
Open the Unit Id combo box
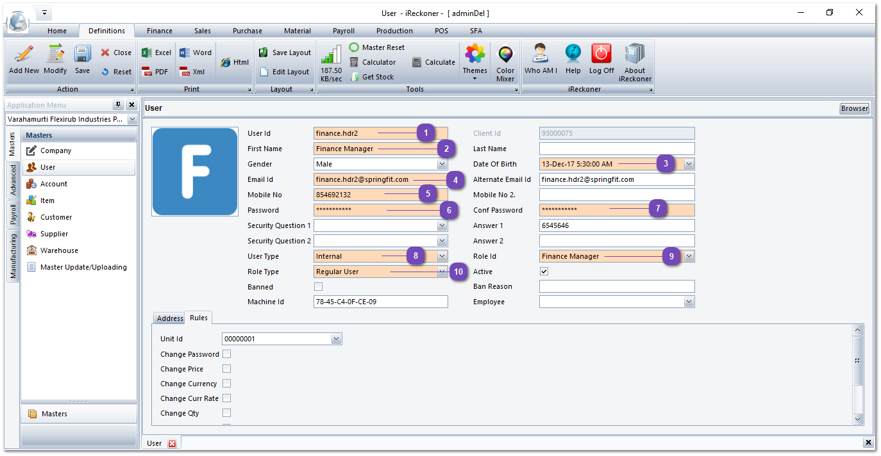[336, 339]
